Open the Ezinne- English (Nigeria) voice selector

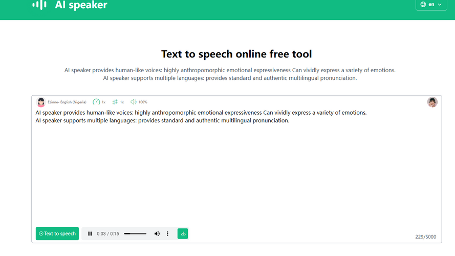click(x=67, y=102)
